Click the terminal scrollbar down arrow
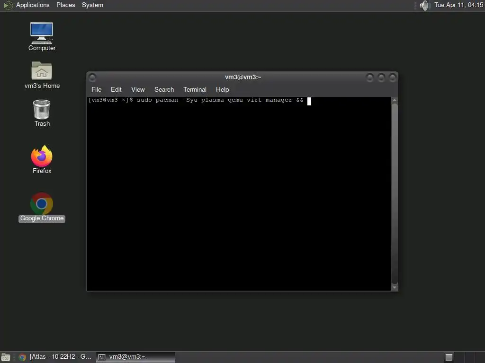 [x=395, y=287]
